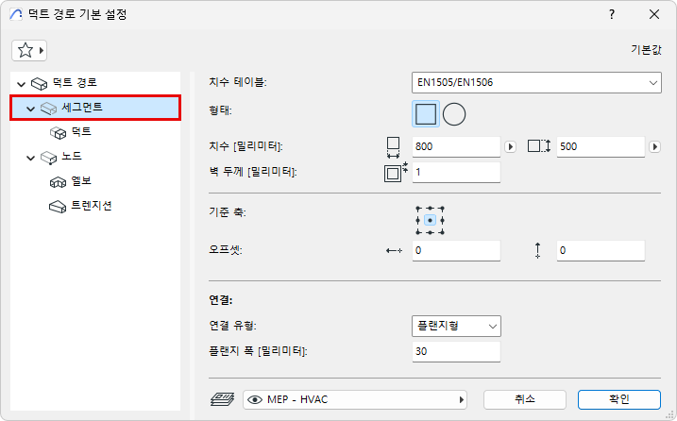Choose the rectangular duct shape
The width and height of the screenshot is (677, 421).
(426, 114)
